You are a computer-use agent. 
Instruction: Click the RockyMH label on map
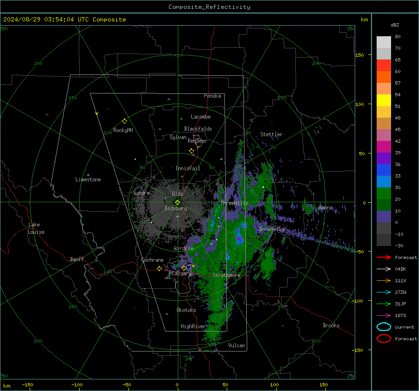point(122,130)
